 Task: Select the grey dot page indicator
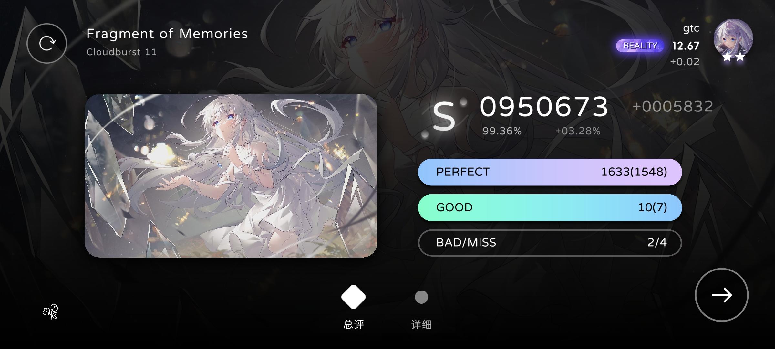click(421, 297)
